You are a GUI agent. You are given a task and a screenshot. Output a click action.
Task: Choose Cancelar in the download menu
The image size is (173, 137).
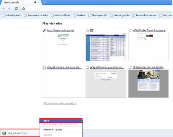(61, 135)
